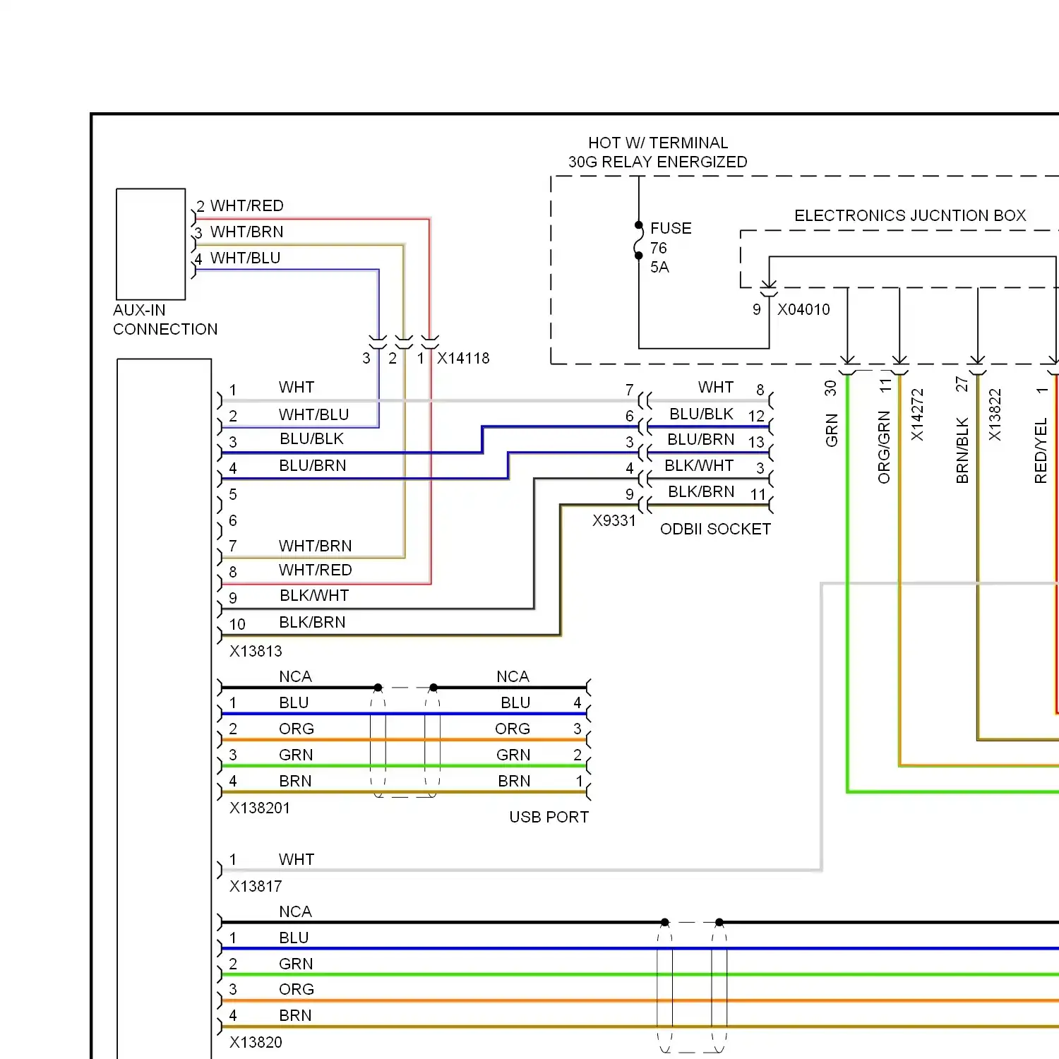
Task: Click vertical 'RED/YEL' wire label
Action: point(1041,450)
